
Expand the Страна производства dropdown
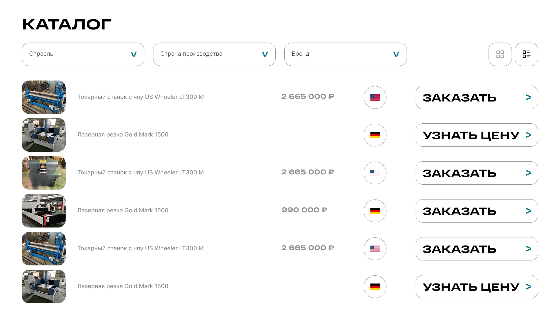tap(214, 54)
